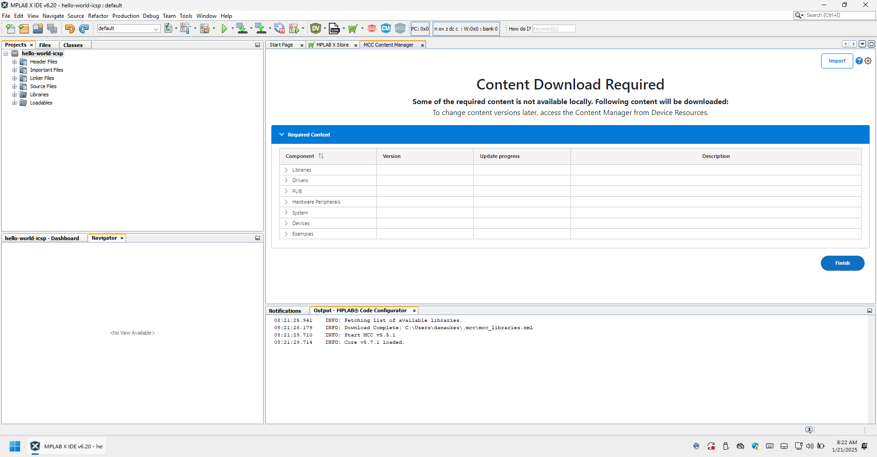Close the Navigator tab
Screen dimensions: 877x457
122,238
